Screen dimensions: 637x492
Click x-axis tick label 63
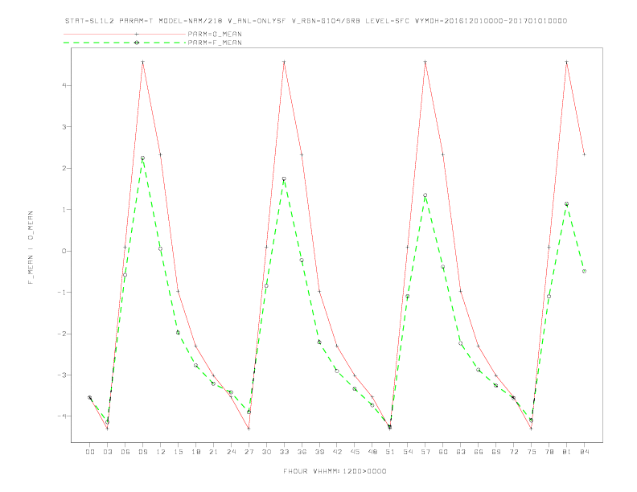point(461,452)
